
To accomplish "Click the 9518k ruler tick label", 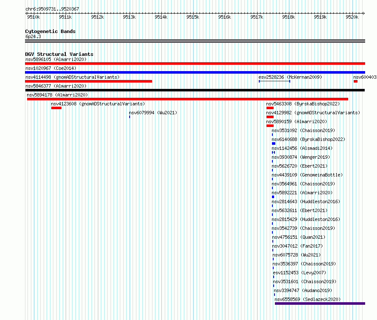I will click(288, 17).
